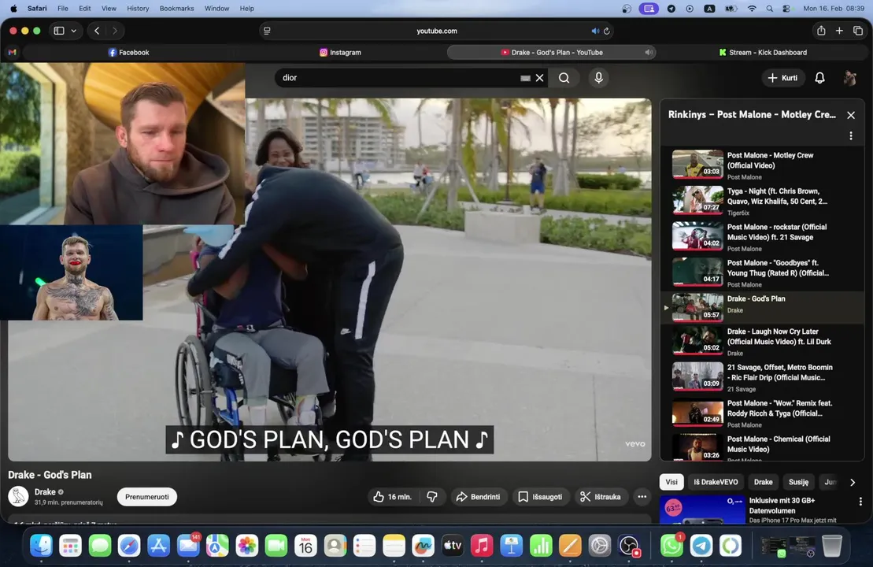Play Drake - Laugh Now Cry Later from the playlist
Image resolution: width=873 pixels, height=567 pixels.
762,341
